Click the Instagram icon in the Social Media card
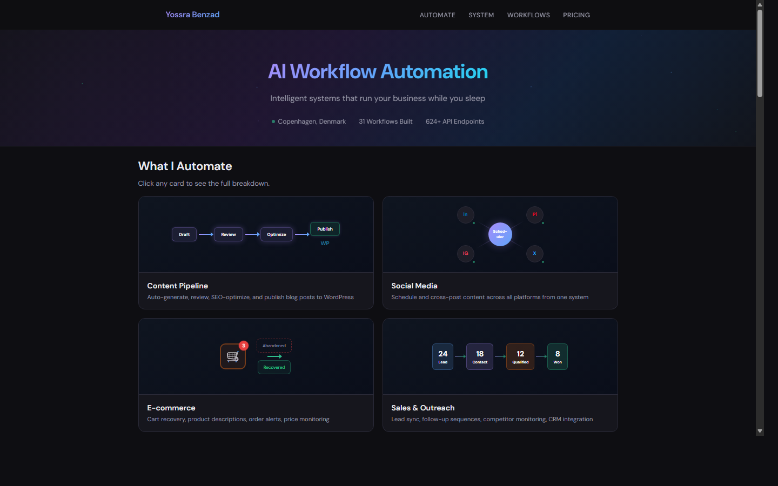The width and height of the screenshot is (778, 486). (466, 254)
